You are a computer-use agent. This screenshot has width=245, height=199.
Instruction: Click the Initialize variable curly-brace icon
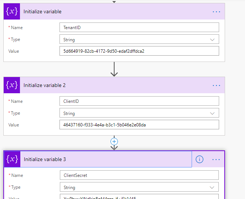point(12,11)
